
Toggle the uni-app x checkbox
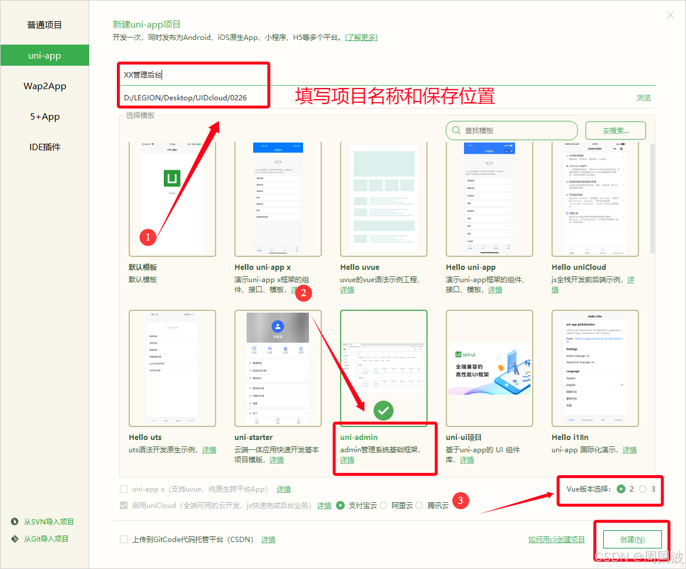coord(124,489)
